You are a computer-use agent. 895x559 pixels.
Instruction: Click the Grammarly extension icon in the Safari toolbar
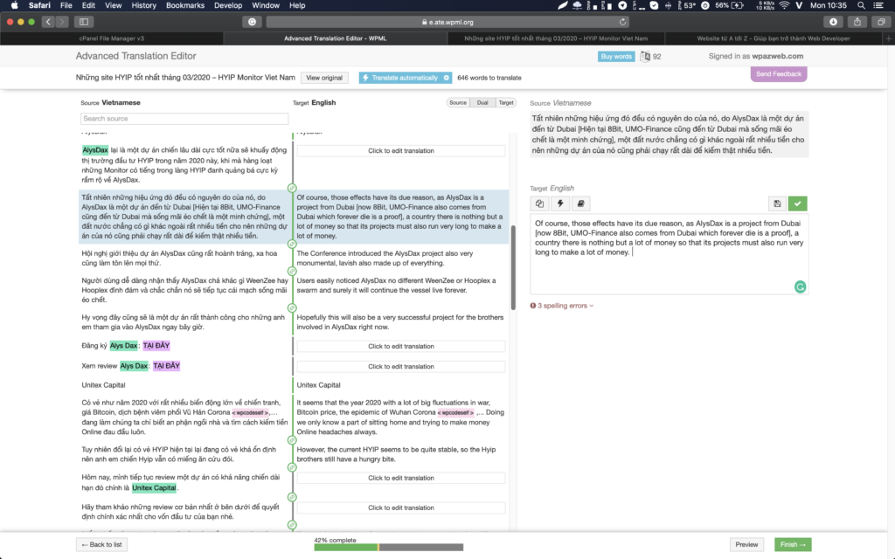coord(252,22)
